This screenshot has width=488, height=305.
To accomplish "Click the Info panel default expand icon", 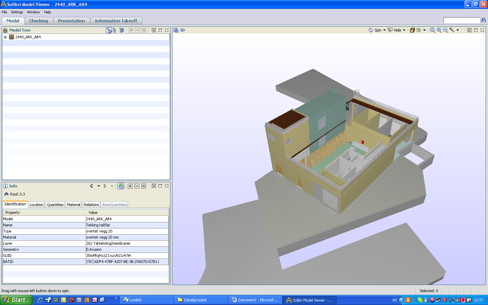I will coord(144,186).
